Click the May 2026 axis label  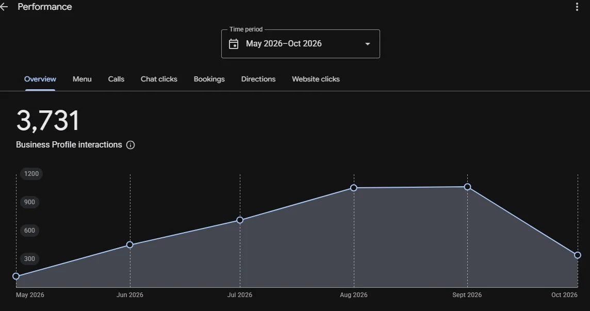click(30, 295)
